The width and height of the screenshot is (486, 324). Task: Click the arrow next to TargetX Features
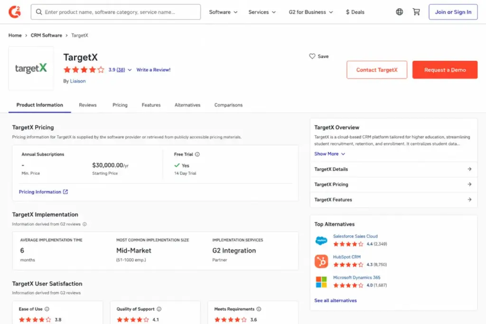(469, 200)
